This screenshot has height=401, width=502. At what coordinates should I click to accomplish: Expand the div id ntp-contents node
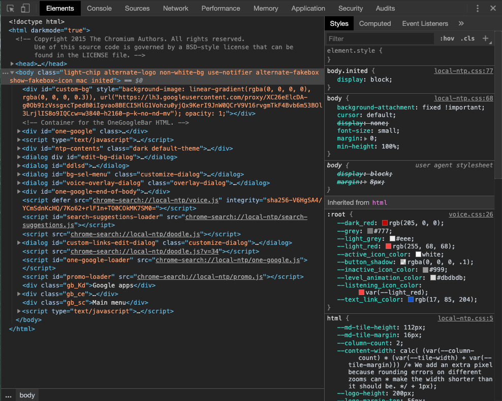click(19, 148)
